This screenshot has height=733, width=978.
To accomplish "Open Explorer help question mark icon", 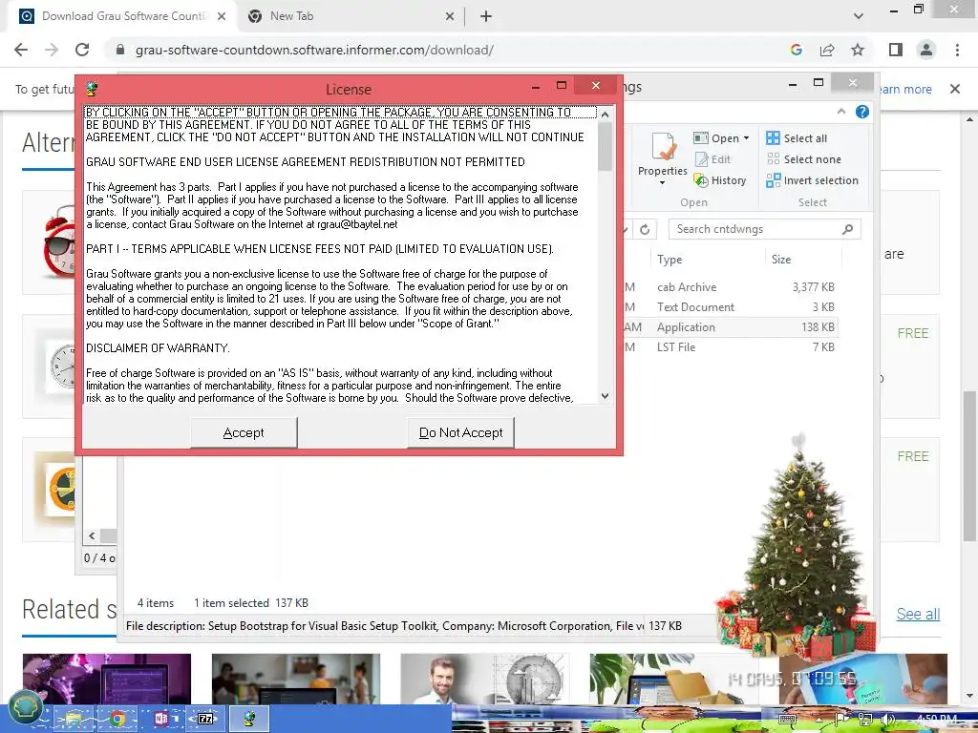I will [x=862, y=112].
